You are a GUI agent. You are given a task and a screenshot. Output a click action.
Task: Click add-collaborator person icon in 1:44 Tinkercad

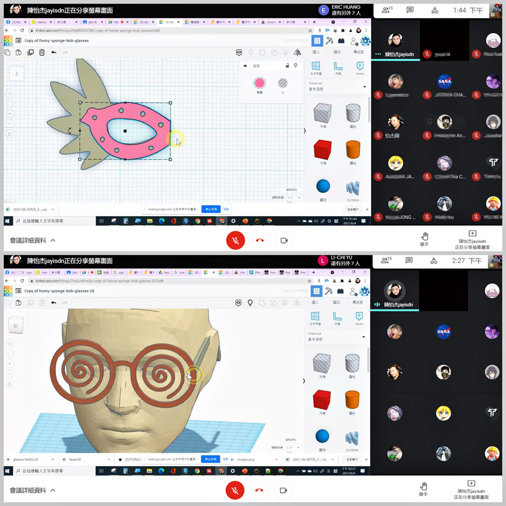(354, 41)
